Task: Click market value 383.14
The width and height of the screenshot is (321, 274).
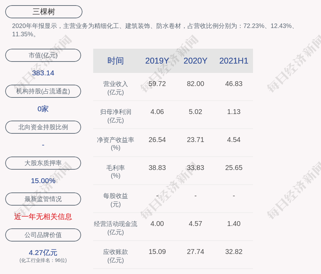Action: click(x=43, y=73)
